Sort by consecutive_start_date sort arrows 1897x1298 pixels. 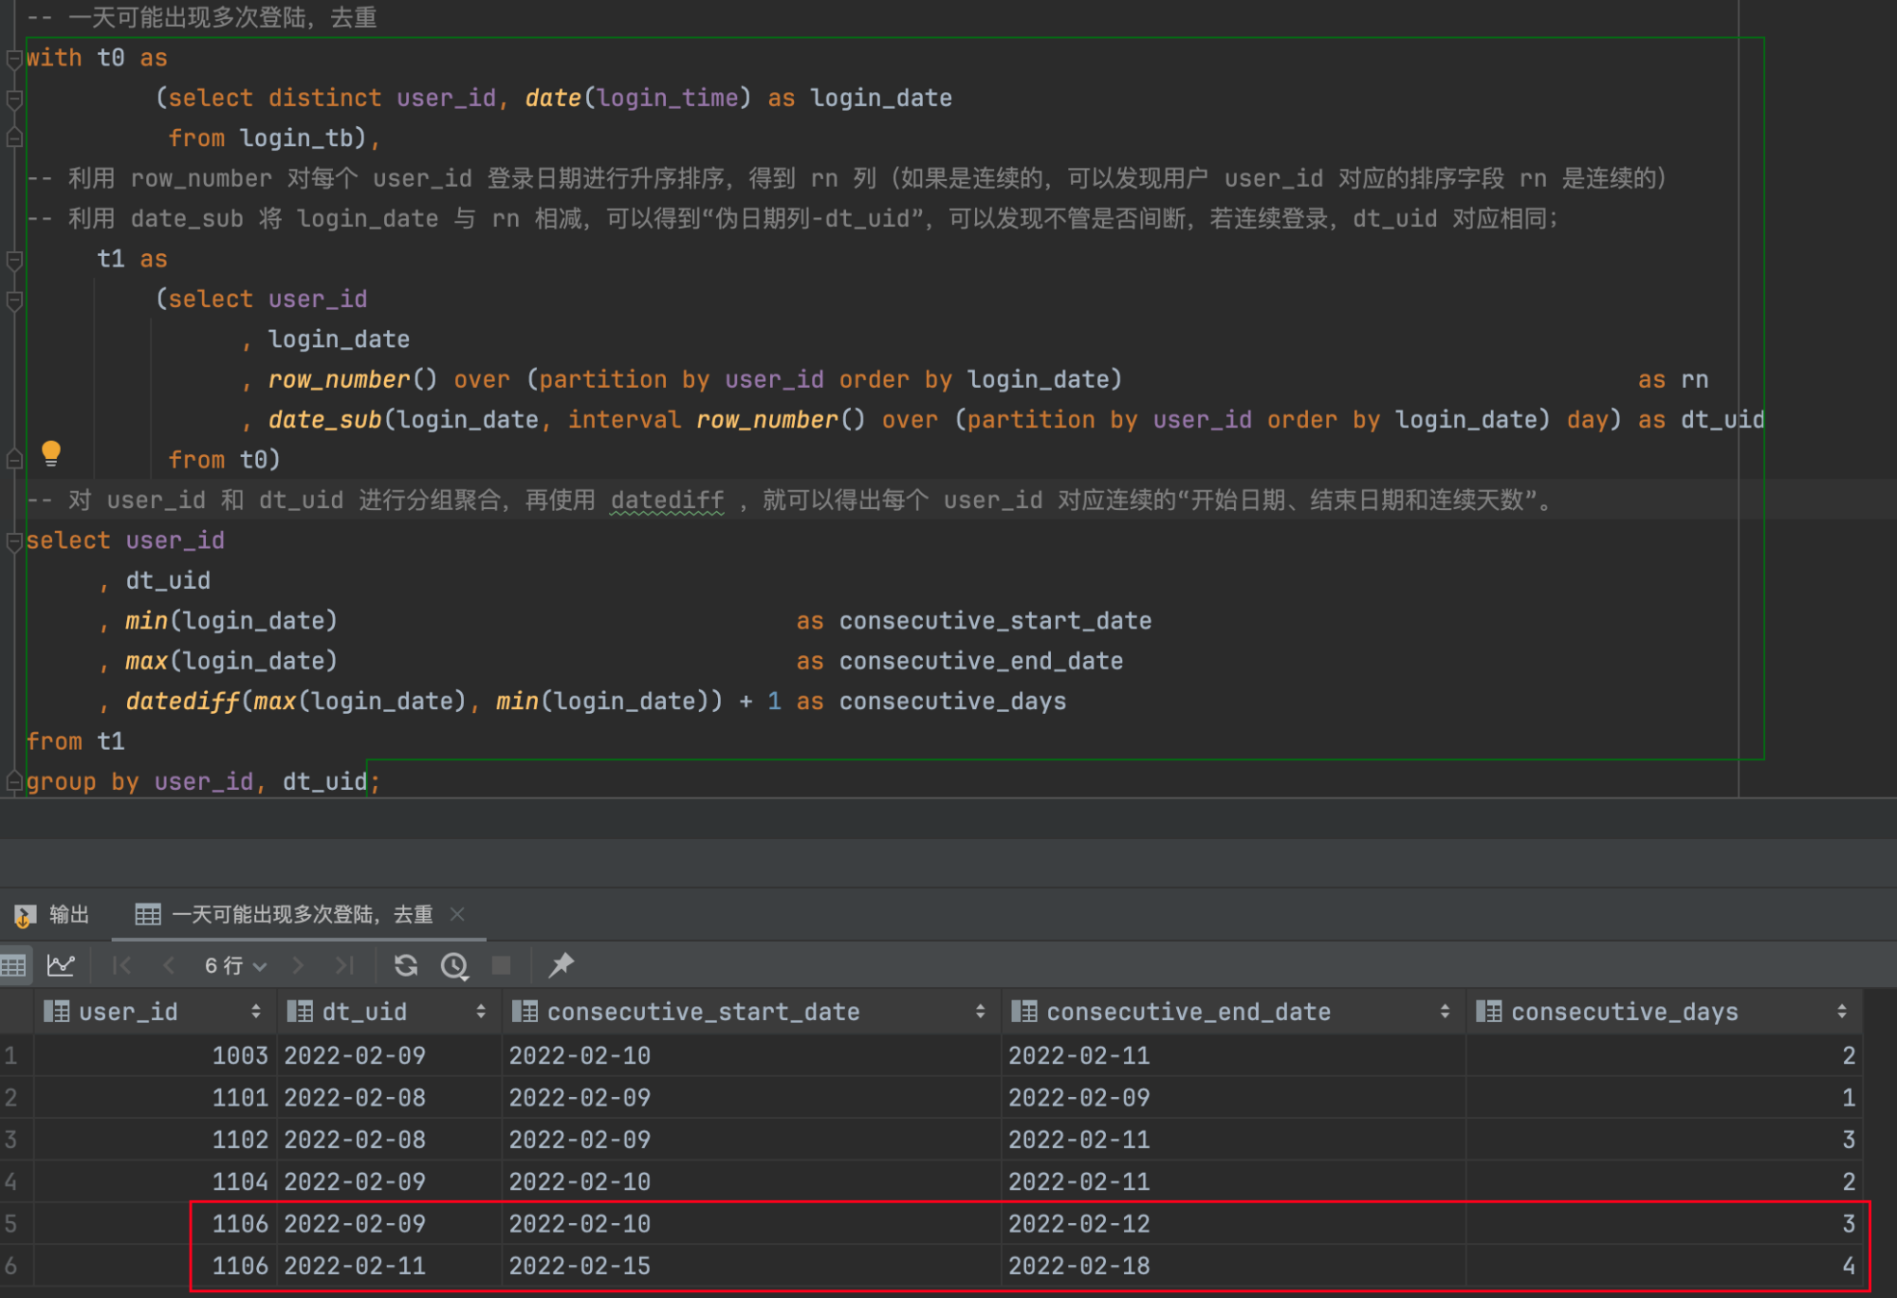(x=980, y=1013)
